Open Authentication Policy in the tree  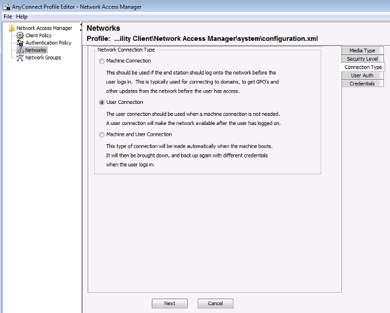(x=48, y=43)
